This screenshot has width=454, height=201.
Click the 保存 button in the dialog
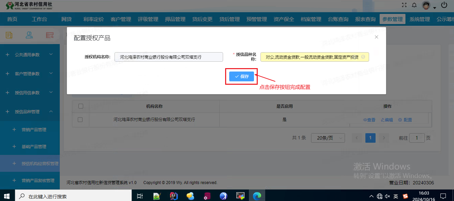click(x=241, y=76)
